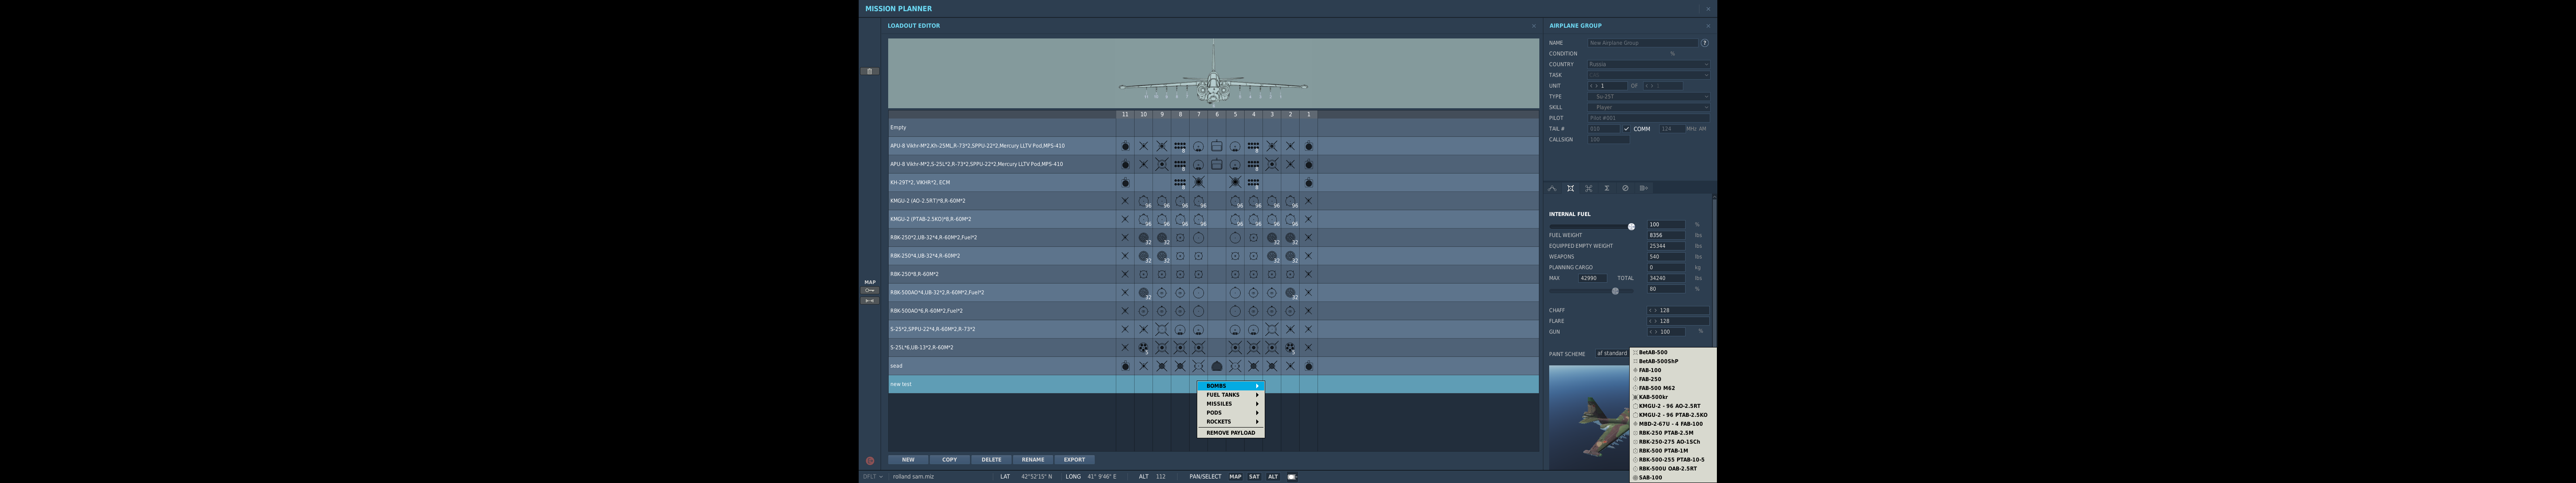Image resolution: width=2576 pixels, height=483 pixels.
Task: Switch map view to SAT mode
Action: [x=1254, y=477]
